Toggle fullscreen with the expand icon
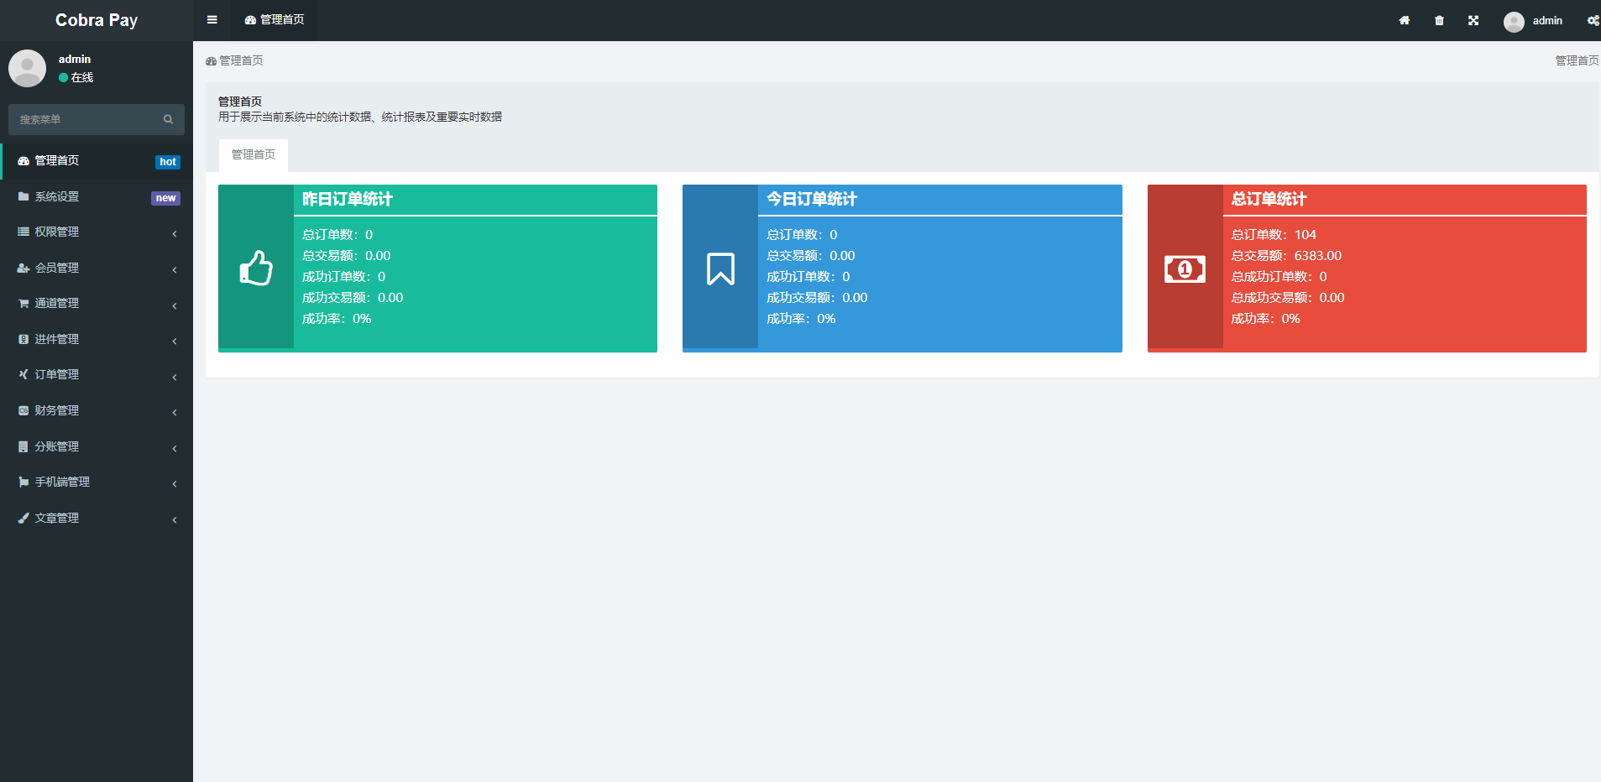1601x782 pixels. 1473,20
